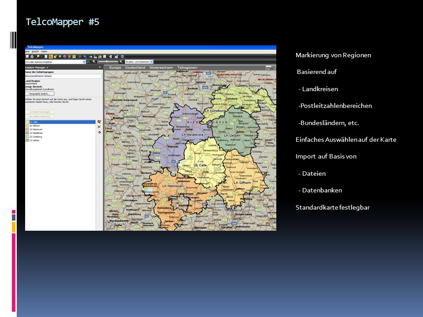Open the arrow beside the pushpin icon

[41, 57]
